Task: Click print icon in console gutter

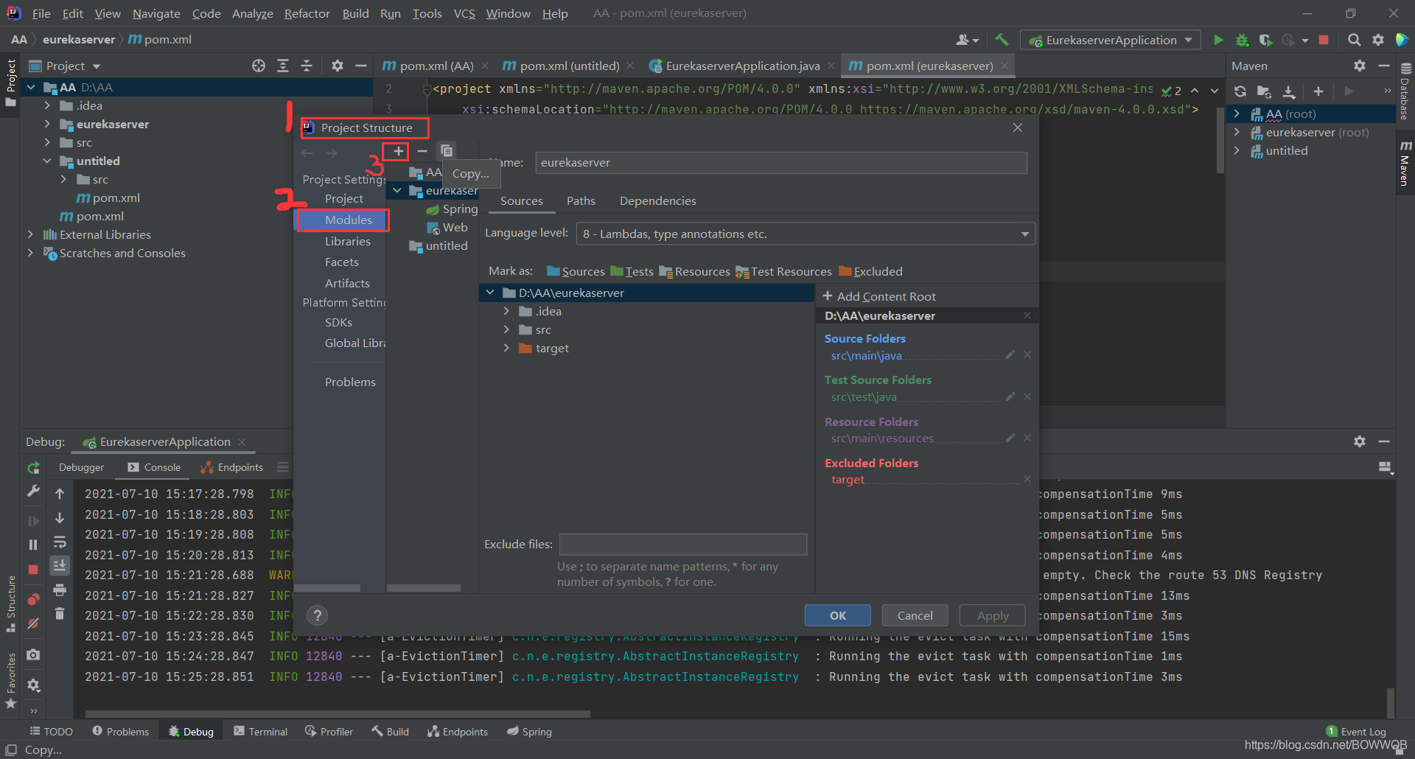Action: point(60,590)
